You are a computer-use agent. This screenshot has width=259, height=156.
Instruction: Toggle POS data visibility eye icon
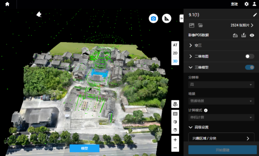(x=252, y=35)
